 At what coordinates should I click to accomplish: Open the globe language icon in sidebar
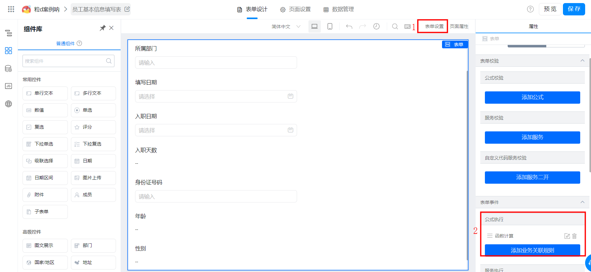click(9, 104)
